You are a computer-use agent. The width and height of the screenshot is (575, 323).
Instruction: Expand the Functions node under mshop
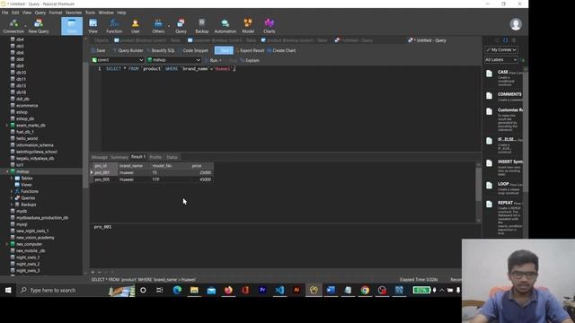(12, 191)
